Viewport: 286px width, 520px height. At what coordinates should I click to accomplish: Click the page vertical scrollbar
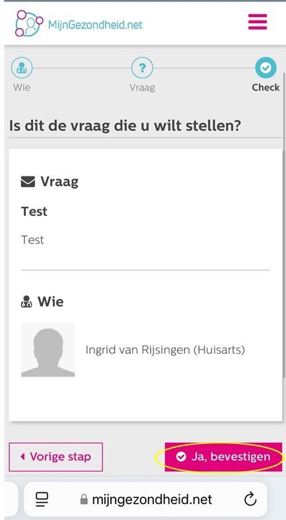click(x=284, y=224)
